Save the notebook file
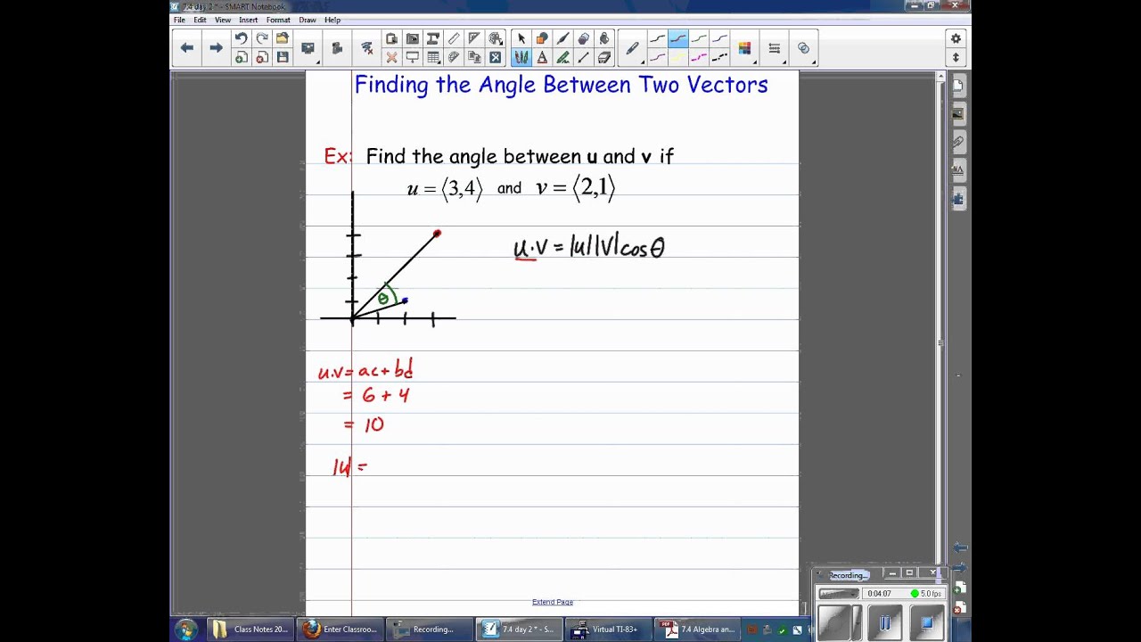The height and width of the screenshot is (642, 1141). [x=283, y=58]
